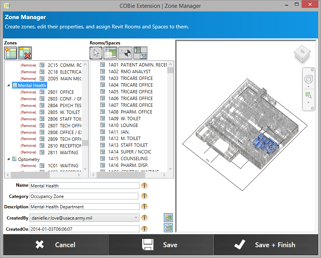Select the pointer tool under Rooms/Spaces

coord(96,53)
